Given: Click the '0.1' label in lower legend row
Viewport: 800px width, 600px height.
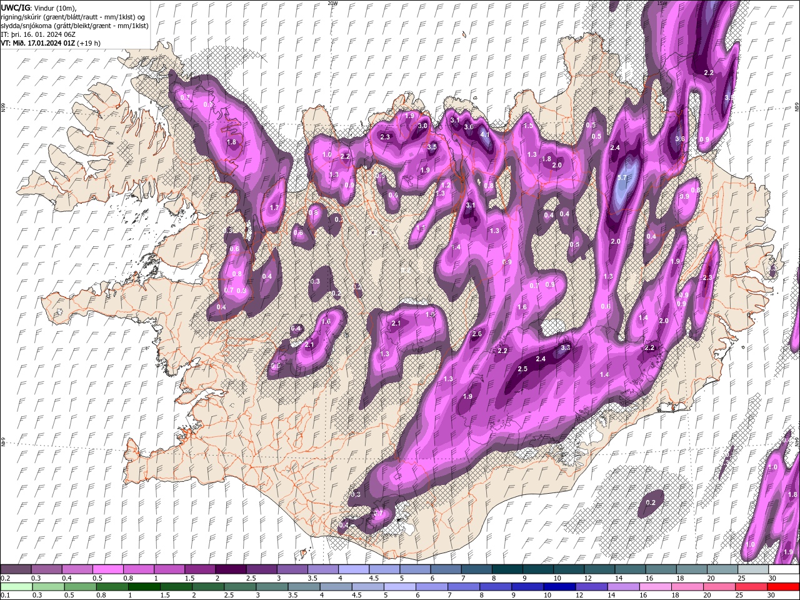Looking at the screenshot, I should pyautogui.click(x=6, y=596).
